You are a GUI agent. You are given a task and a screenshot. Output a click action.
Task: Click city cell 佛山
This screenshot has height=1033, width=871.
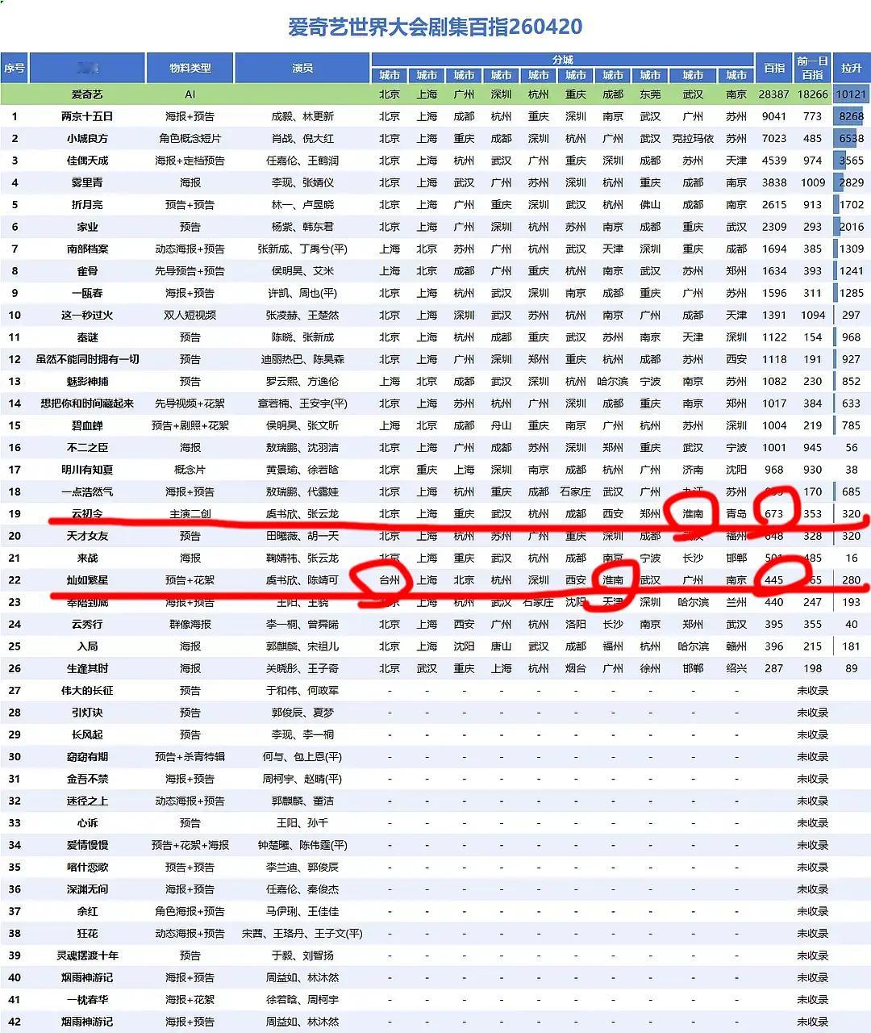click(x=650, y=205)
